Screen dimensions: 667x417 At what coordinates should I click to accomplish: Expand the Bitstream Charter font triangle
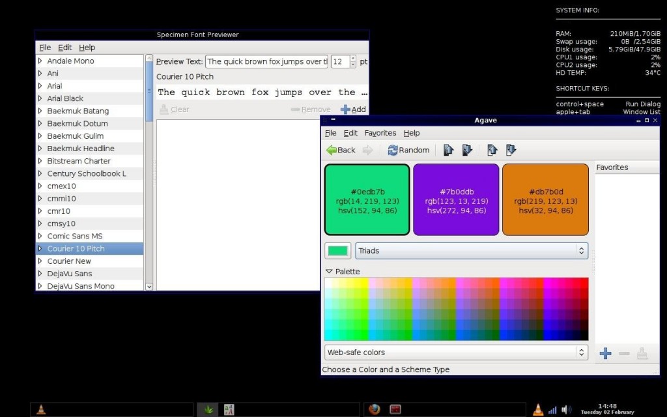40,161
